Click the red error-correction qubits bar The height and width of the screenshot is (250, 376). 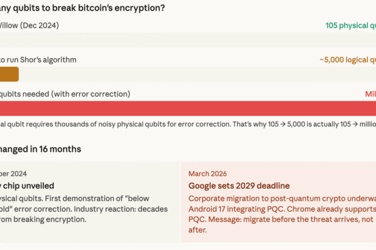tap(188, 107)
